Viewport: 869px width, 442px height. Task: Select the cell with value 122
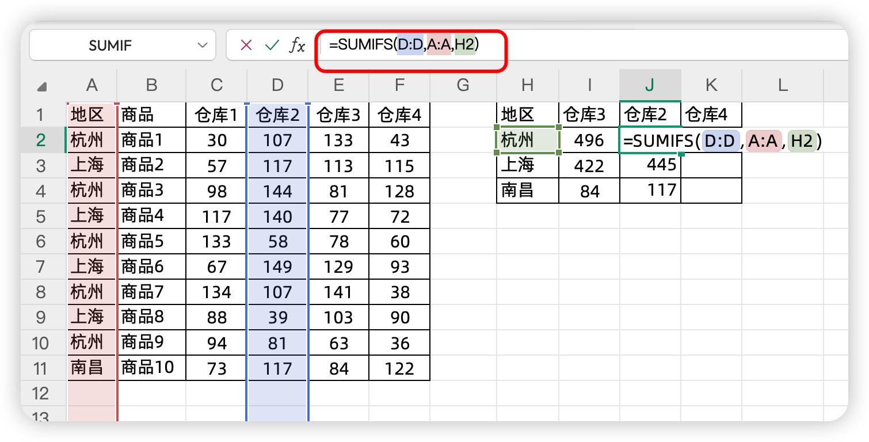point(399,368)
